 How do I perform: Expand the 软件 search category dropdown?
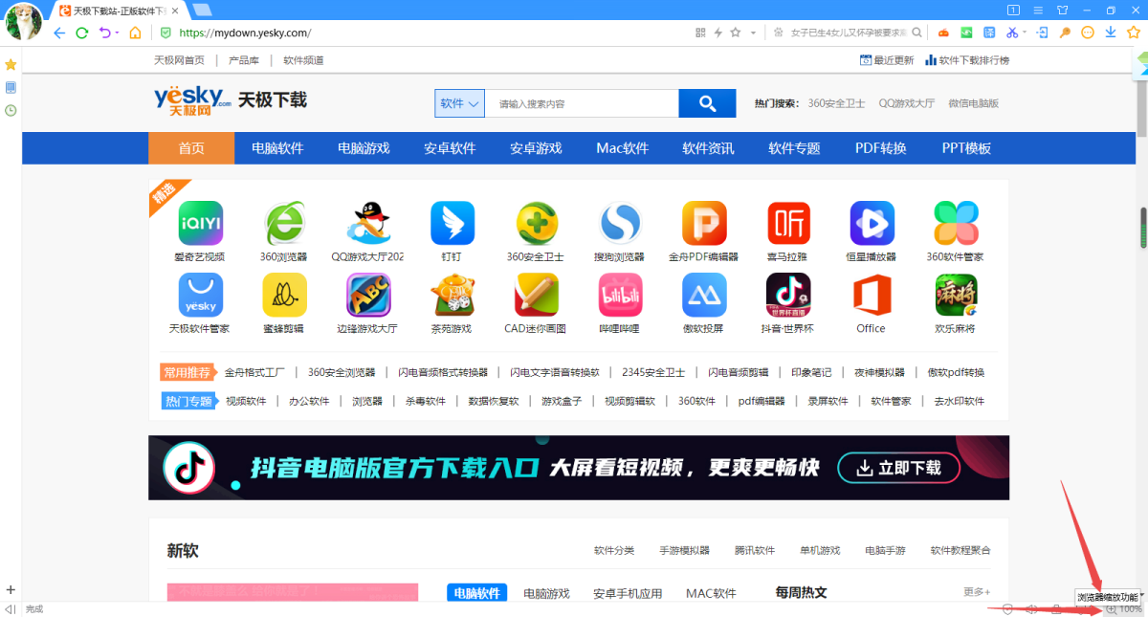[x=459, y=103]
